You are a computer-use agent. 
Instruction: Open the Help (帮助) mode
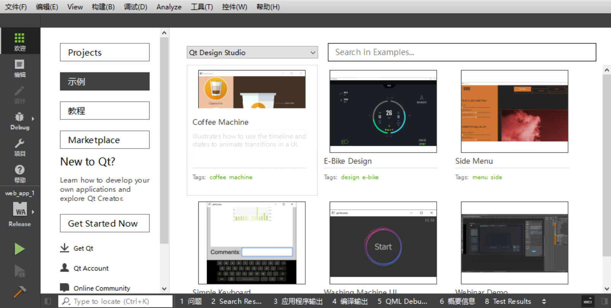click(20, 173)
